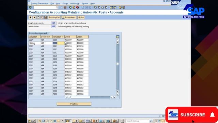Image resolution: width=218 pixels, height=123 pixels.
Task: Open the Posting Transaction menu
Action: point(40,3)
